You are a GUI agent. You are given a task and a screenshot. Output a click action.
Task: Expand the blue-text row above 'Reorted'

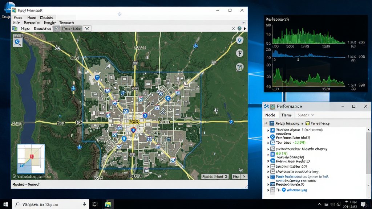[x=268, y=177]
